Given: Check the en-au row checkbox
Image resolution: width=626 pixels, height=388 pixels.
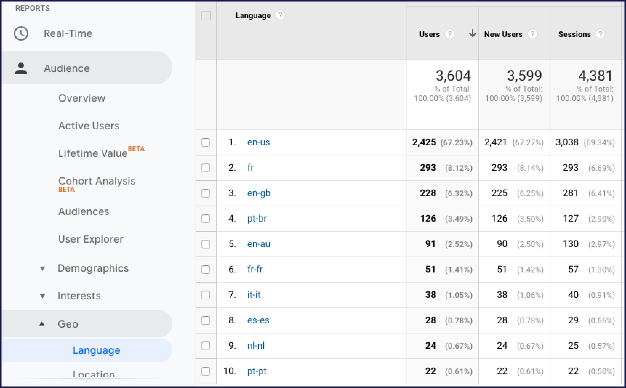Looking at the screenshot, I should pos(206,244).
